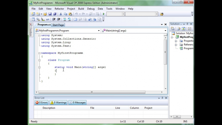The image size is (222, 125).
Task: Click the code editor vertical scrollbar thumb
Action: pyautogui.click(x=165, y=52)
